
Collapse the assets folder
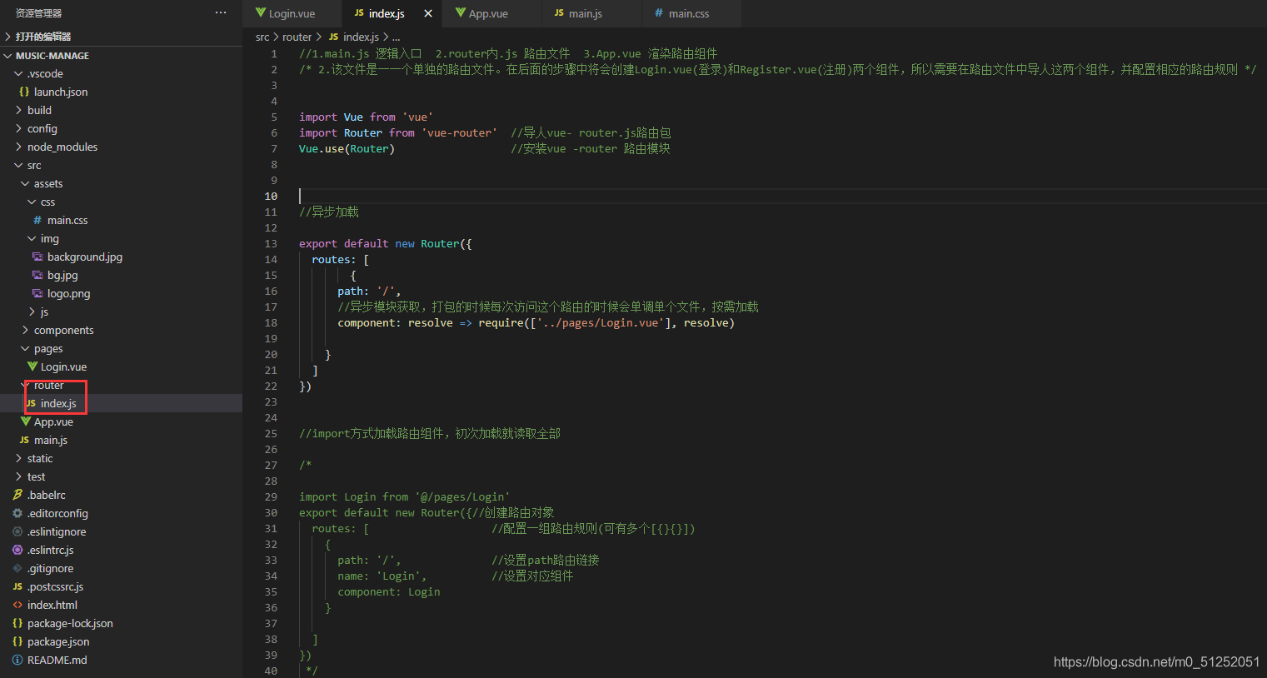26,183
